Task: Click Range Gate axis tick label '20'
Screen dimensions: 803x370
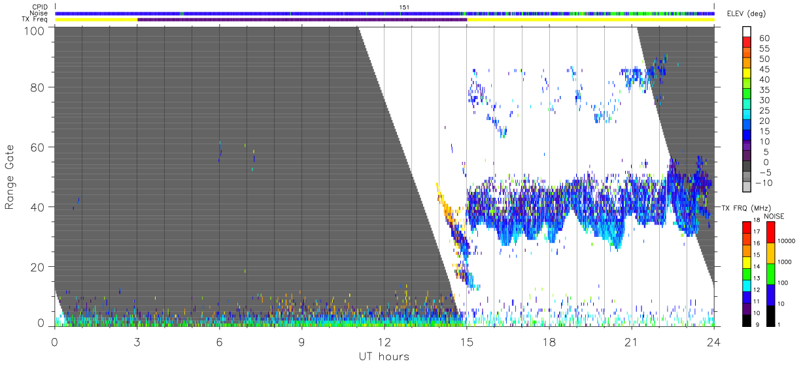Action: [x=39, y=267]
